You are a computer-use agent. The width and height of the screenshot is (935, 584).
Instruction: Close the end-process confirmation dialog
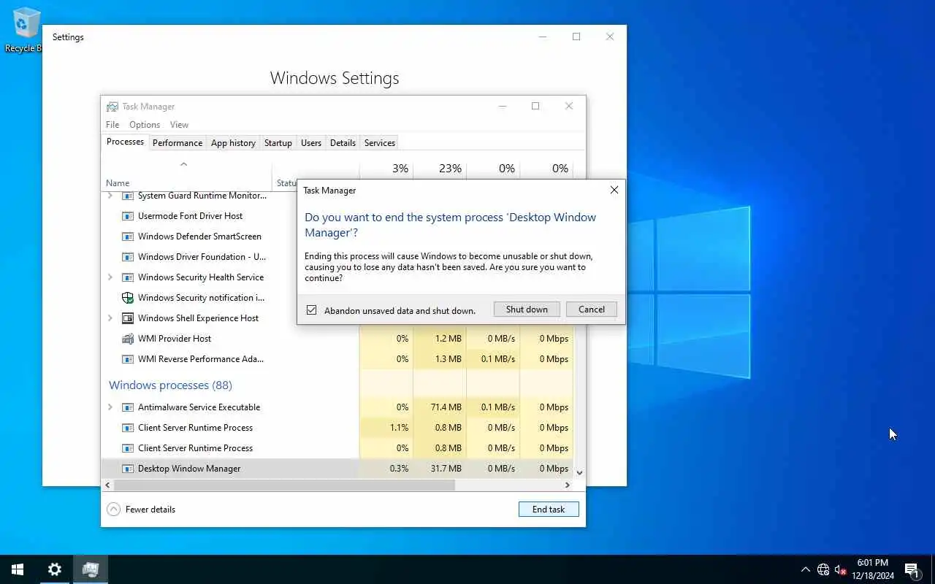[614, 190]
